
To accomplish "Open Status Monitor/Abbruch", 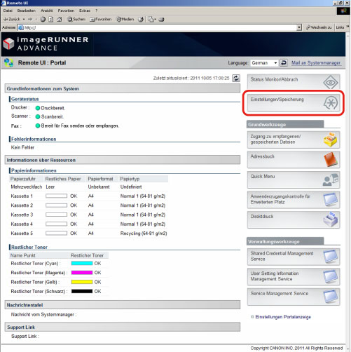I will coord(294,82).
